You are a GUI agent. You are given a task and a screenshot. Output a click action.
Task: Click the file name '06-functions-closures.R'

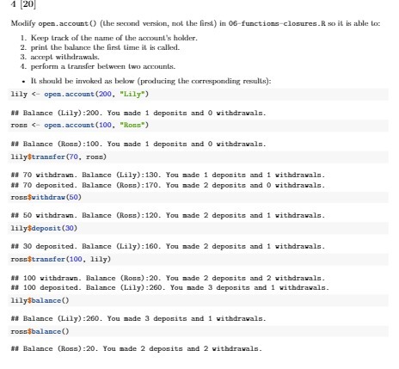[x=278, y=23]
